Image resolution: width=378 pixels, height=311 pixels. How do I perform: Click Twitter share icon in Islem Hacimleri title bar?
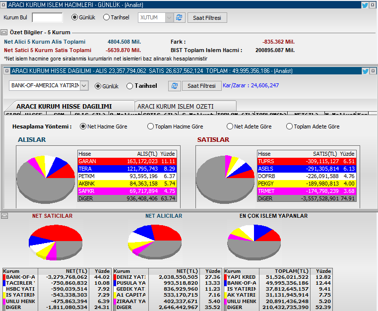pos(365,5)
